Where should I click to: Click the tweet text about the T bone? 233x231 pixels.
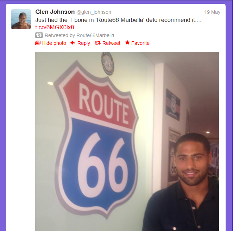point(118,20)
